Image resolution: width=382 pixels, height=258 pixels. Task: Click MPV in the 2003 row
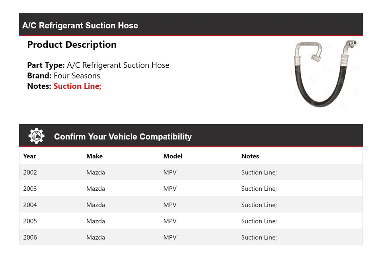click(170, 189)
